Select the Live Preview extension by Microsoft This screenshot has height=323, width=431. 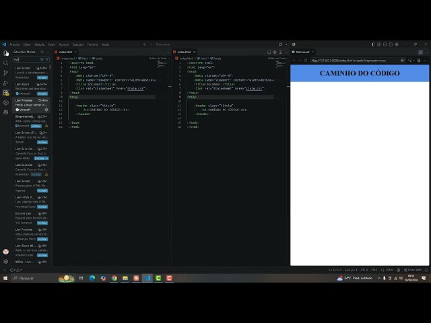click(32, 105)
